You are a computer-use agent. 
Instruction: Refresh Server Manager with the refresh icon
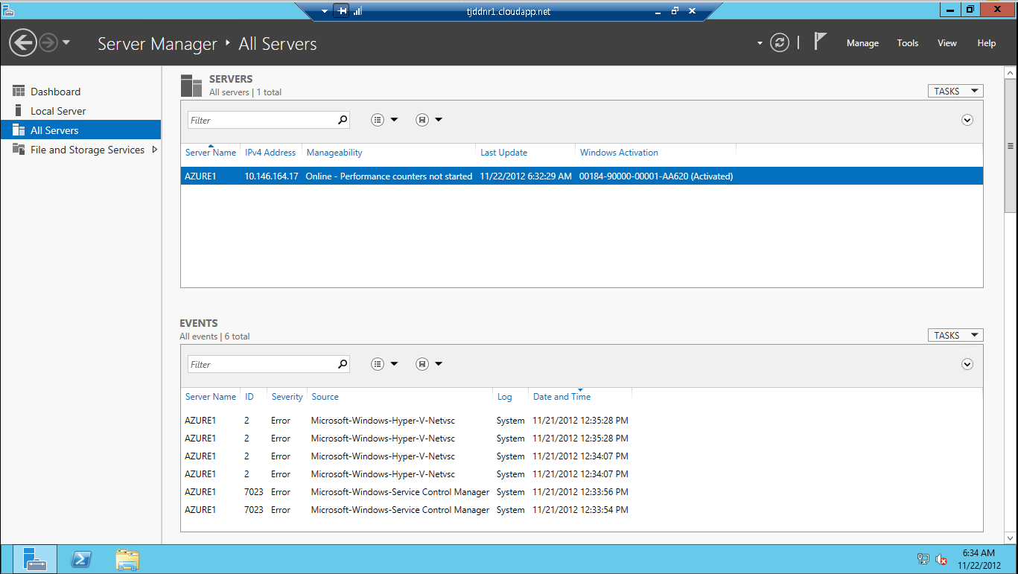779,42
